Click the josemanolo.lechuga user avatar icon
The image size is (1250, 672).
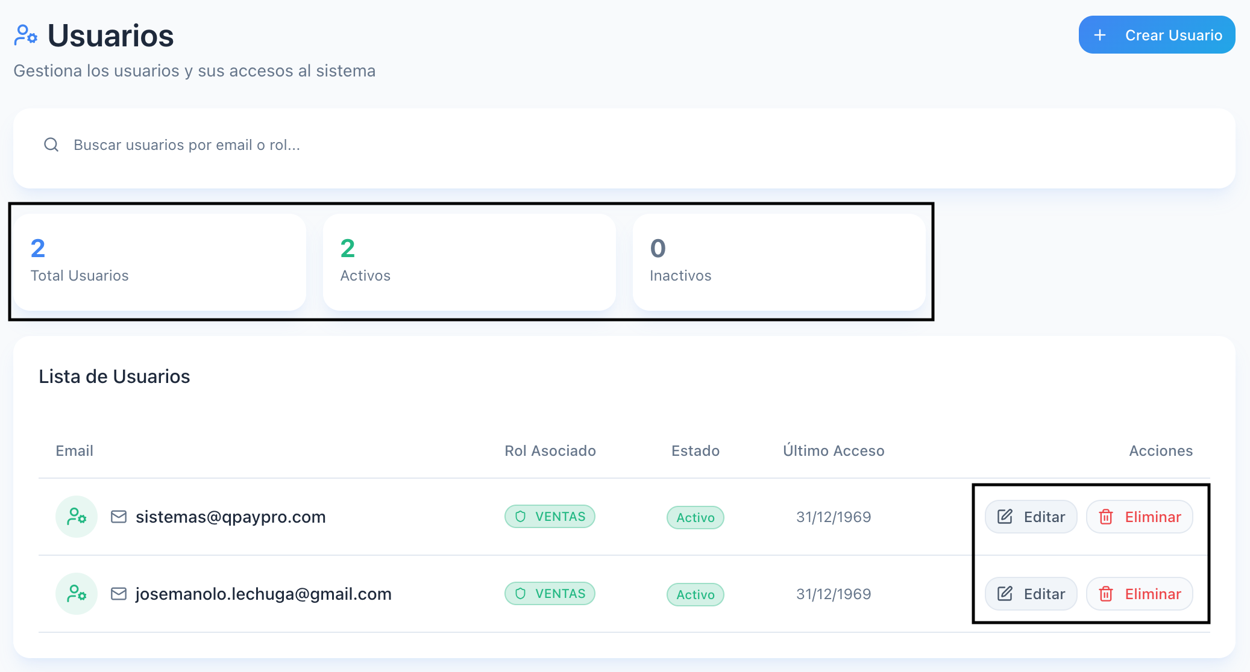click(x=77, y=594)
